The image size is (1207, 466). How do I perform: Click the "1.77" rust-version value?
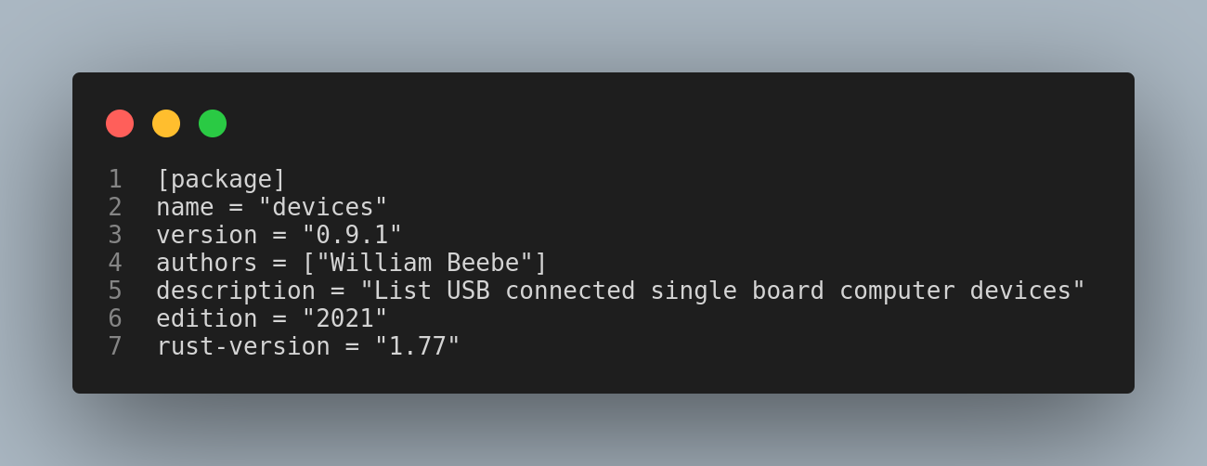coord(417,346)
